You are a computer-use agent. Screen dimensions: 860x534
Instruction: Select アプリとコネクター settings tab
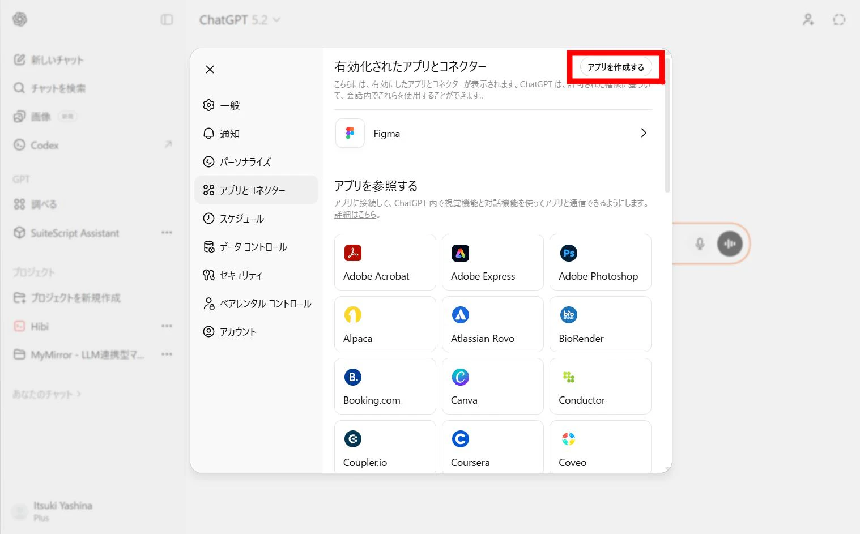pyautogui.click(x=256, y=190)
